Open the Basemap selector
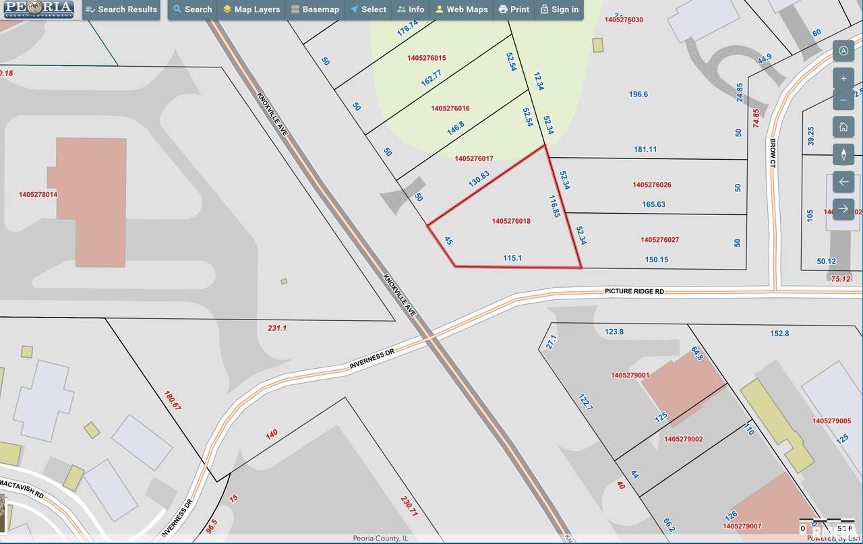 (315, 9)
